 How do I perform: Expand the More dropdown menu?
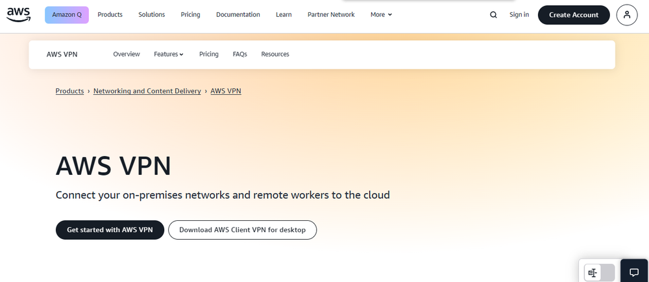381,15
